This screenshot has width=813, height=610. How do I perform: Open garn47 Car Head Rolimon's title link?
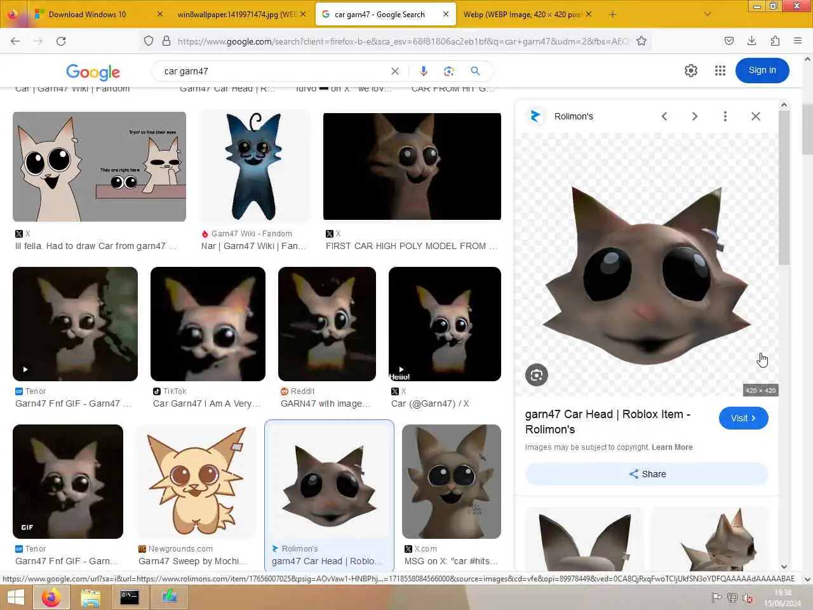click(608, 422)
